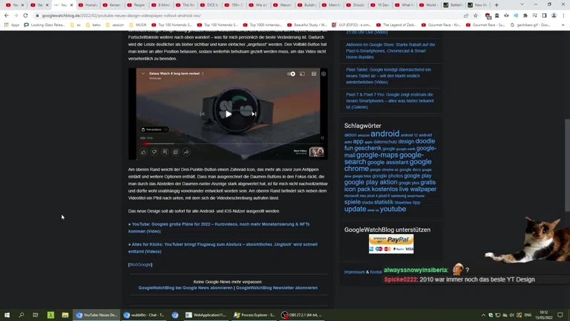Collapse the video using the down chevron
570x321 pixels.
coord(142,74)
